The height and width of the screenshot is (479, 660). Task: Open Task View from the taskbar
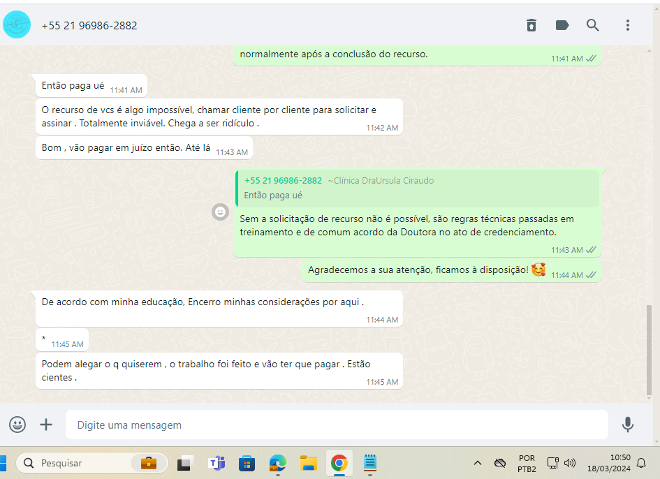(185, 464)
